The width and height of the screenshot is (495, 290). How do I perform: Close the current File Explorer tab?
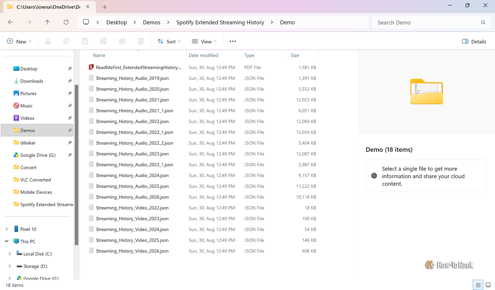point(88,7)
